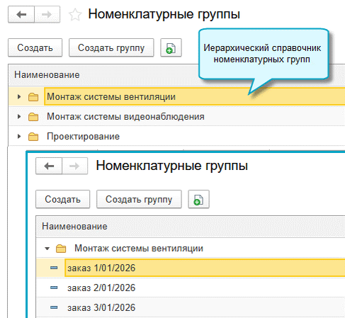This screenshot has height=318, width=345.
Task: Click the forward arrow in lower window
Action: pyautogui.click(x=74, y=166)
